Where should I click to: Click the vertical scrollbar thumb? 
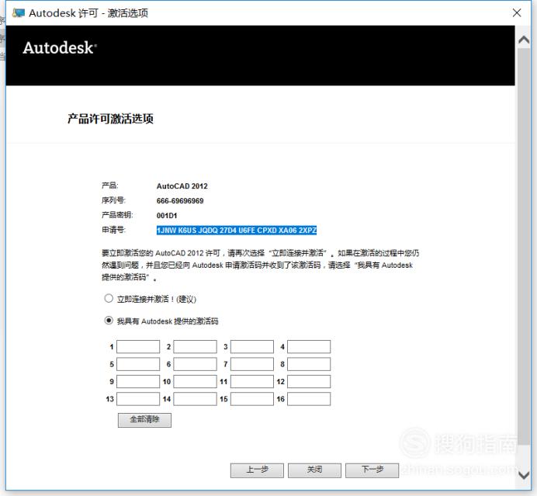524,247
